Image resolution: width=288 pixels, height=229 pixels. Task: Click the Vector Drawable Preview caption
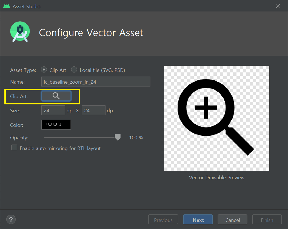tap(216, 178)
